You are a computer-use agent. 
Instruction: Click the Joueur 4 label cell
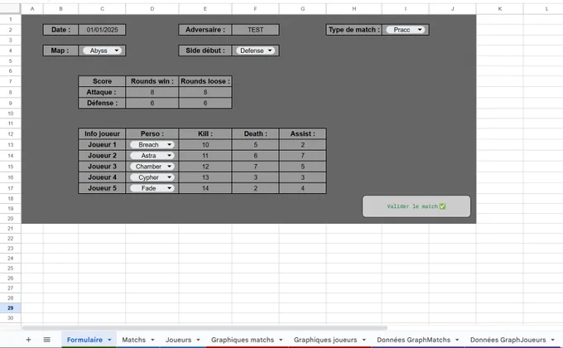[x=103, y=177]
